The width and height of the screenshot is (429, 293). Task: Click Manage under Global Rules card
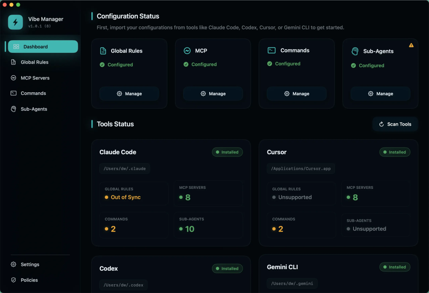pyautogui.click(x=129, y=94)
